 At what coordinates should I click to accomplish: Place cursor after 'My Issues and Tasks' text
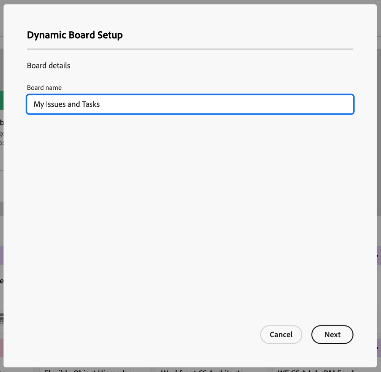(101, 104)
